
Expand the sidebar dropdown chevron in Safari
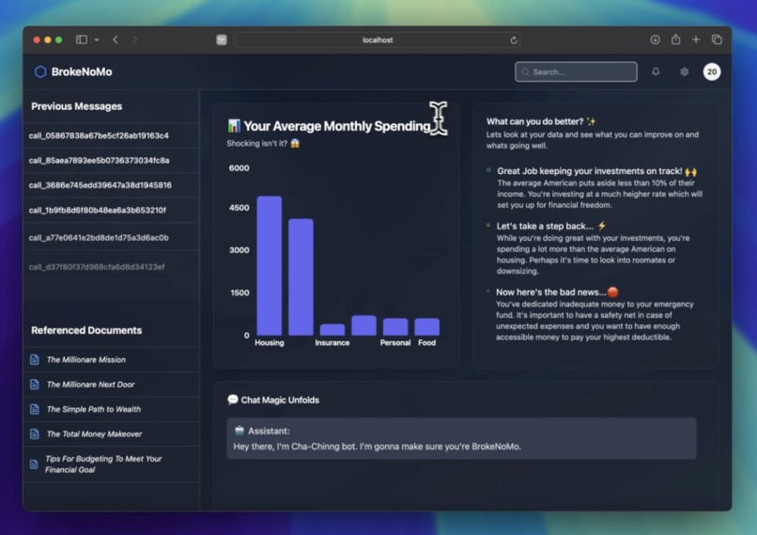pos(97,40)
